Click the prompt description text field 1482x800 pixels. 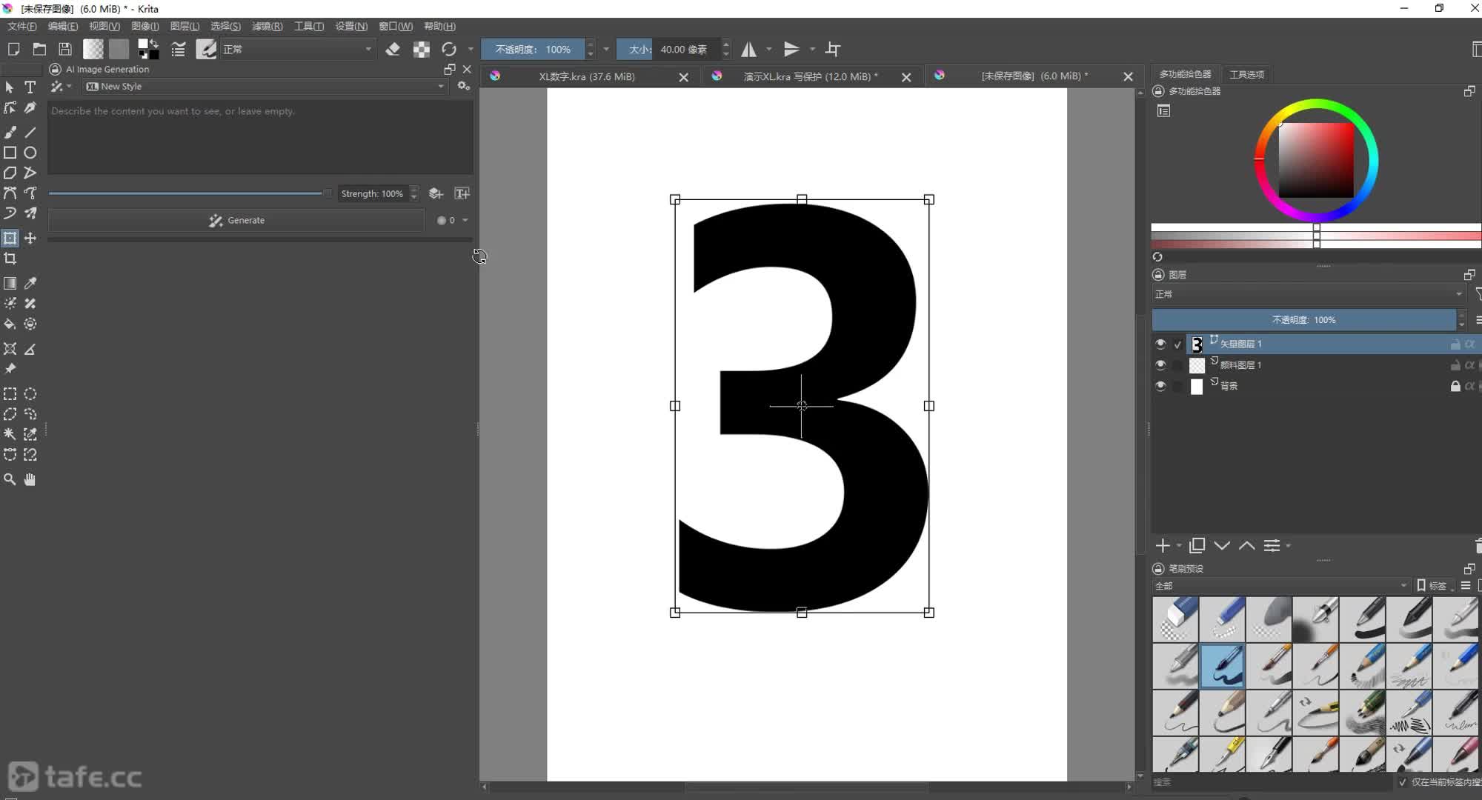[260, 137]
